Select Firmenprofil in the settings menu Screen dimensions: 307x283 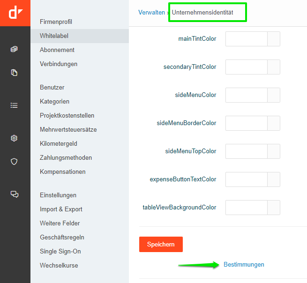[56, 22]
